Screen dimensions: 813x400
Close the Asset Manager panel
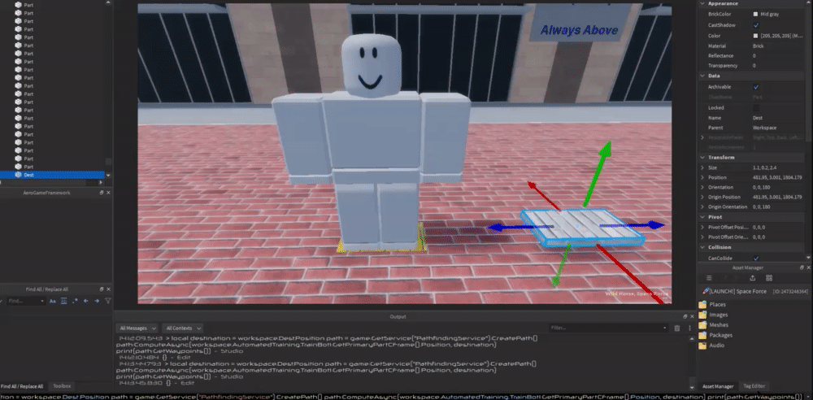[x=809, y=267]
